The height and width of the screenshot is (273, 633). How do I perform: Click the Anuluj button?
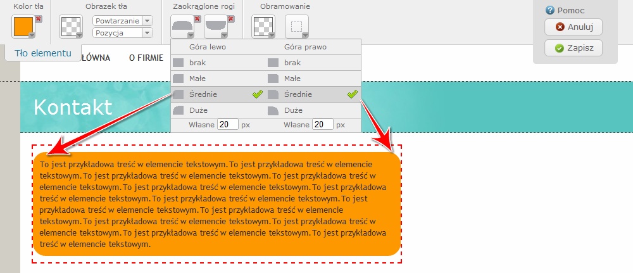pos(573,27)
